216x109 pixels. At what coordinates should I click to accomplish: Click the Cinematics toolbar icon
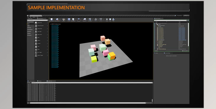pos(90,20)
